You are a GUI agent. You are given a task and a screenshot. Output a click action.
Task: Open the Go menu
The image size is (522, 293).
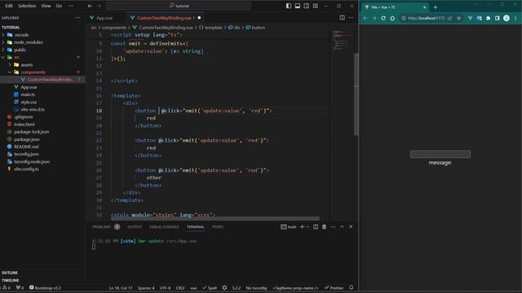[x=59, y=6]
